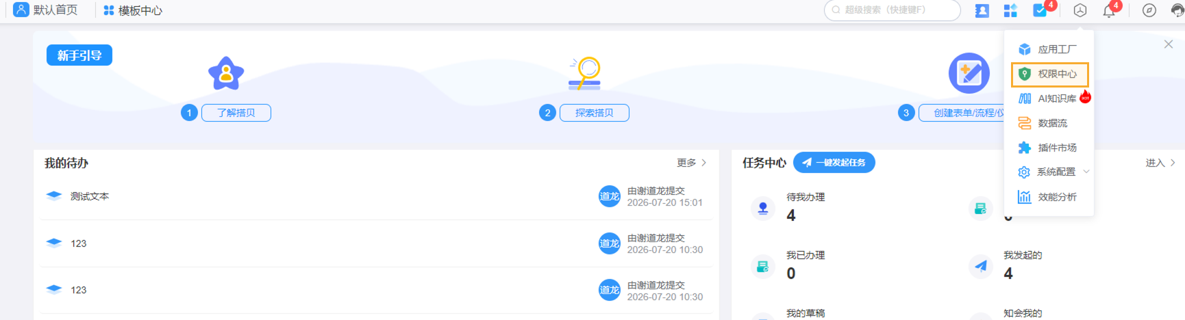1185x320 pixels.
Task: Click the magnifier explore illustration icon
Action: pyautogui.click(x=585, y=73)
